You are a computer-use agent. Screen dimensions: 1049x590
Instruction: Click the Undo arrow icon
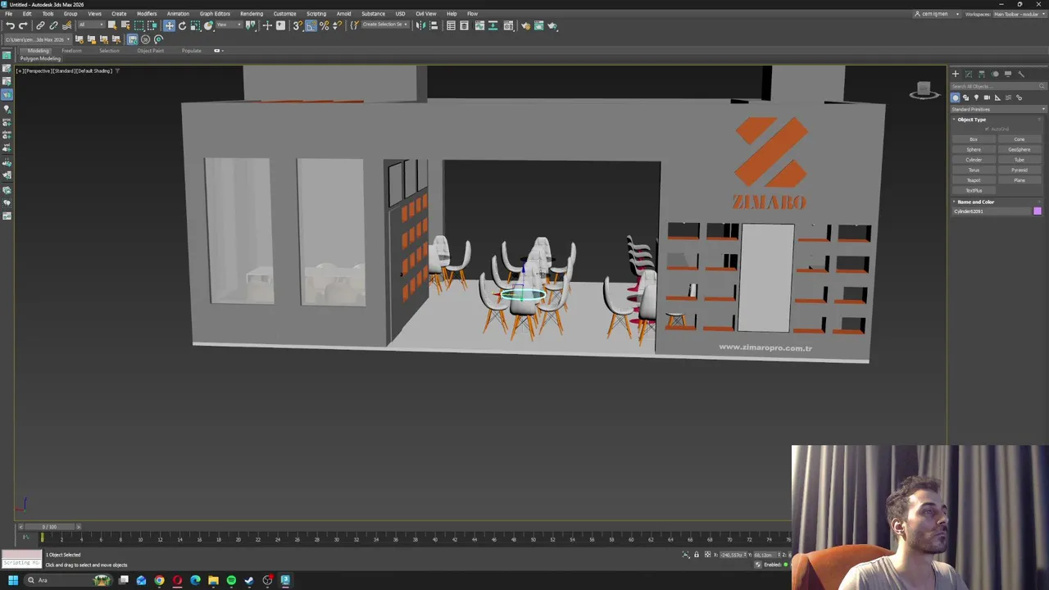10,25
